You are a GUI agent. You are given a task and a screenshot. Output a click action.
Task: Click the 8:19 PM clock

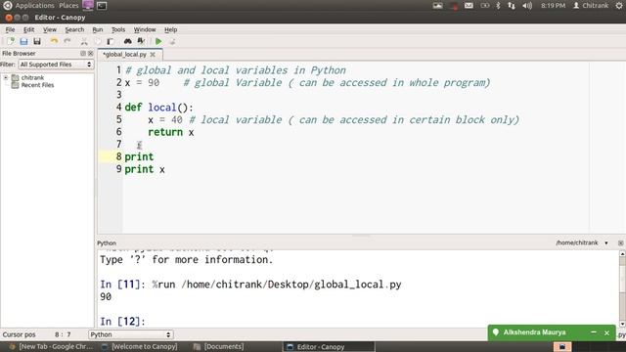pyautogui.click(x=553, y=6)
